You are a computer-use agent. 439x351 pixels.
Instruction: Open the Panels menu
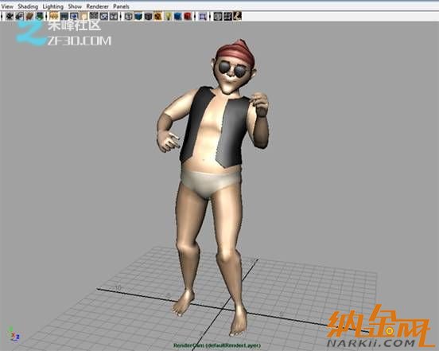pyautogui.click(x=121, y=6)
